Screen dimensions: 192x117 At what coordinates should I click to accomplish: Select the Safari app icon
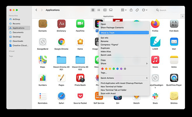click(x=61, y=96)
